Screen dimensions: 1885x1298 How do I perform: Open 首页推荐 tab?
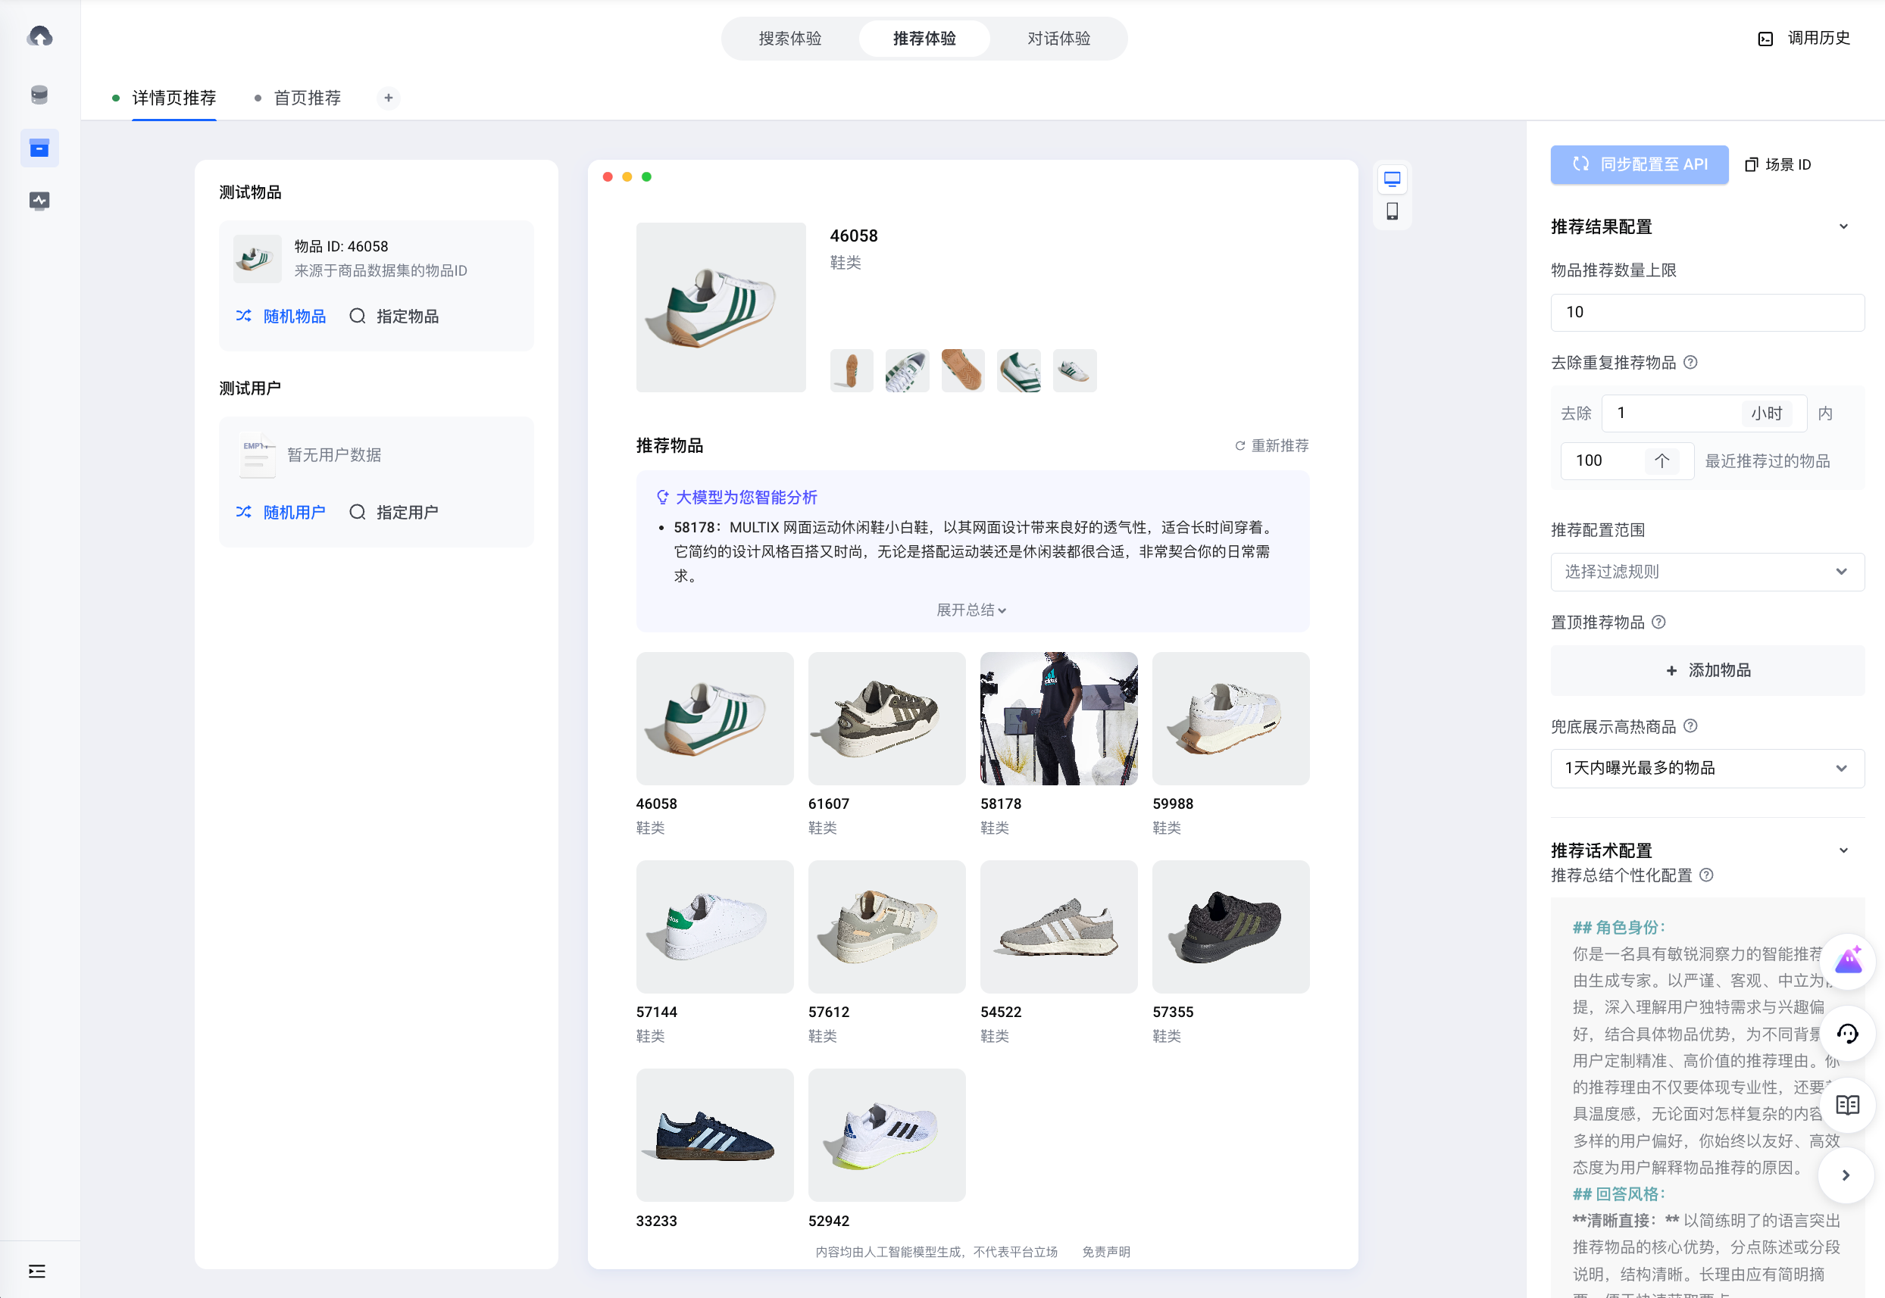tap(307, 98)
